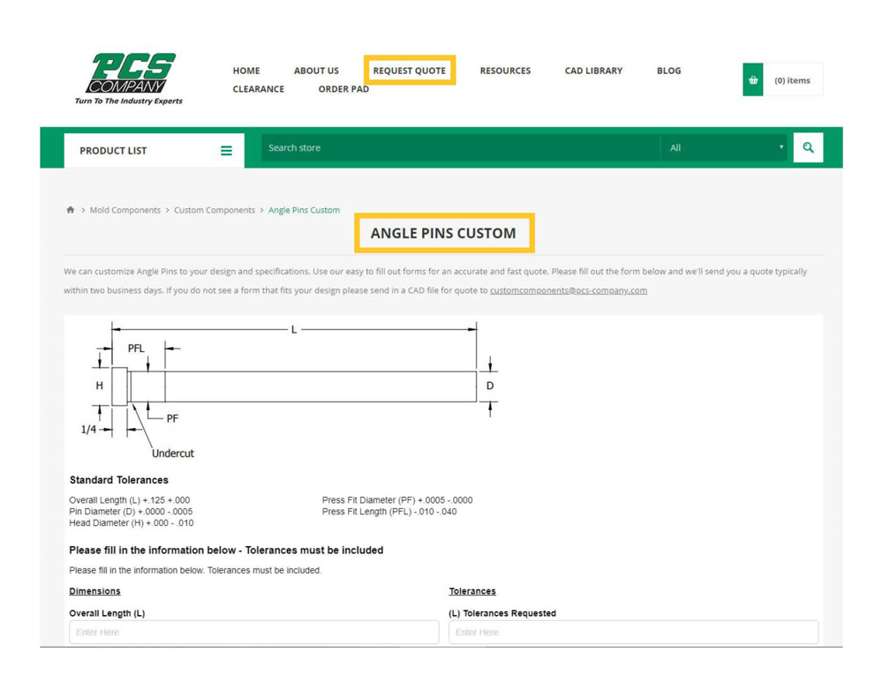This screenshot has height=682, width=883.
Task: Open the Resources menu item
Action: point(505,71)
